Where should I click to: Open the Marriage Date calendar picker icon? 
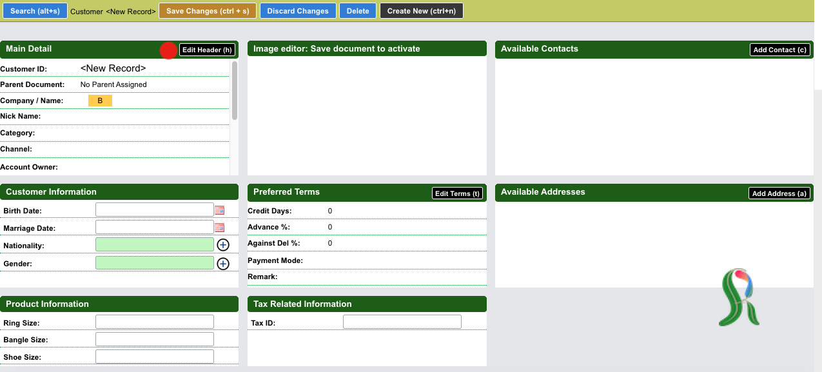click(219, 228)
